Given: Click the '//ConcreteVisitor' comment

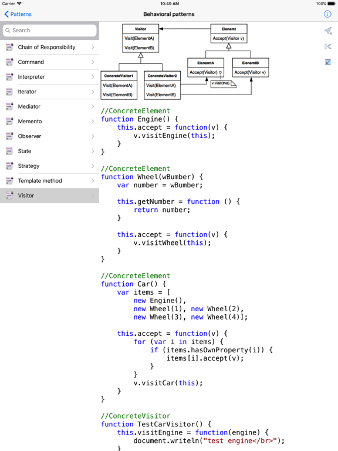Looking at the screenshot, I should click(x=136, y=416).
